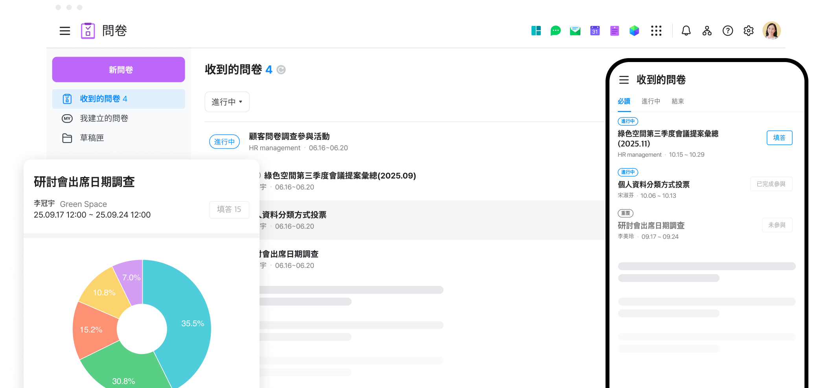Open the mobile panel hamburger menu
Image resolution: width=832 pixels, height=388 pixels.
click(624, 80)
